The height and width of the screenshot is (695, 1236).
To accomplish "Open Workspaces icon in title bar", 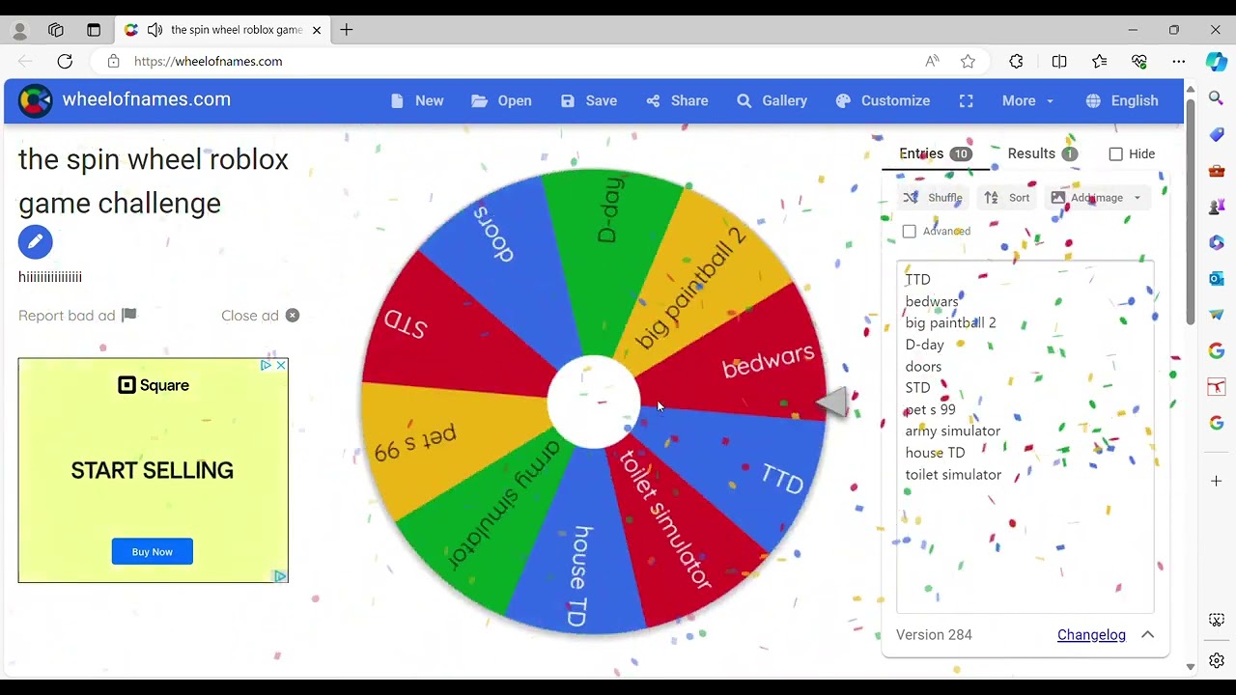I will 56,30.
